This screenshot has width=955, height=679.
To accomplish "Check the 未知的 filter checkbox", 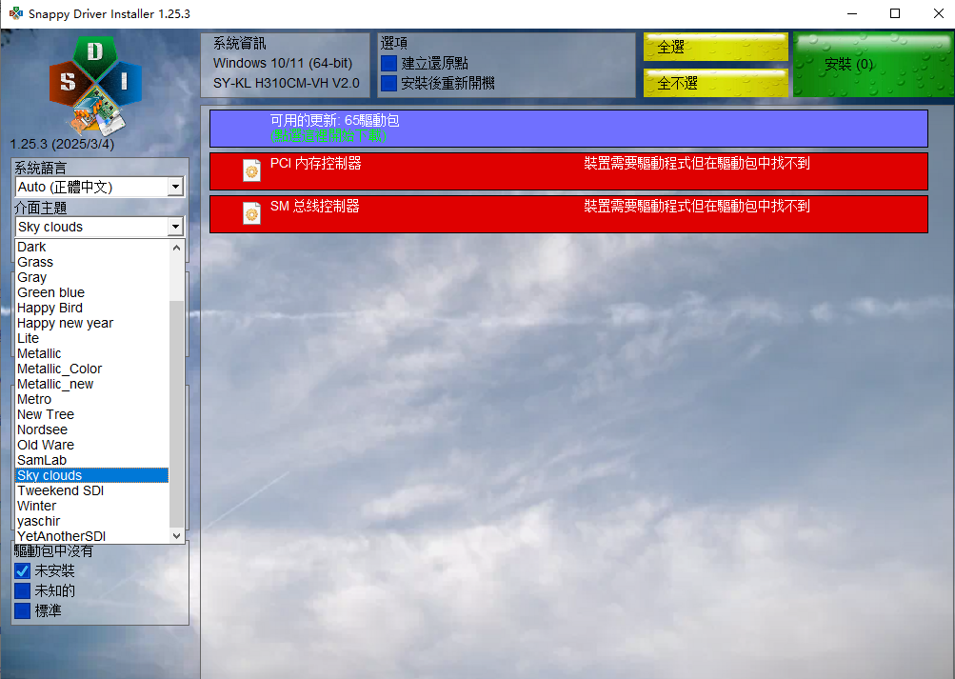I will tap(23, 590).
